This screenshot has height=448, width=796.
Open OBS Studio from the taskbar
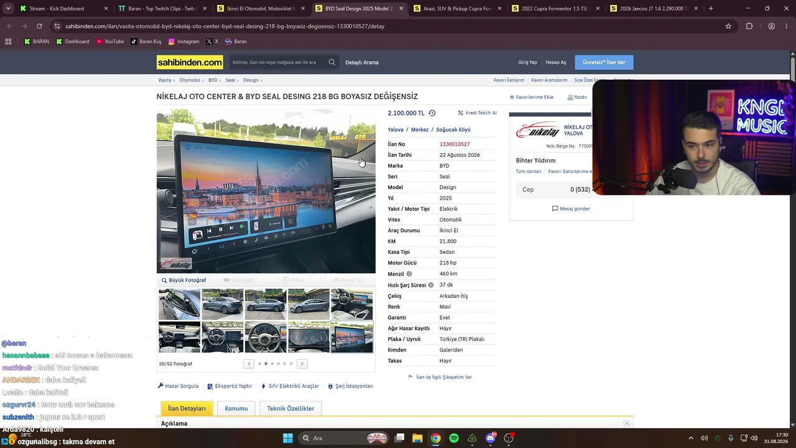[x=509, y=438]
